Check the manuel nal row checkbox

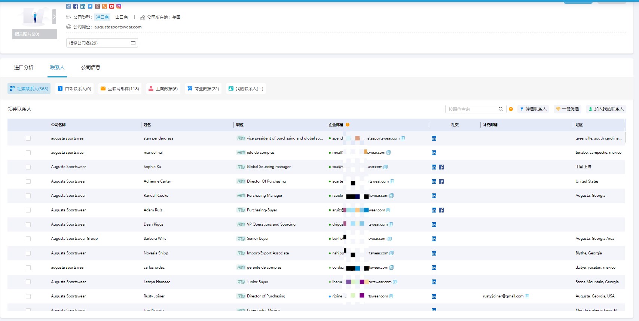click(x=28, y=153)
